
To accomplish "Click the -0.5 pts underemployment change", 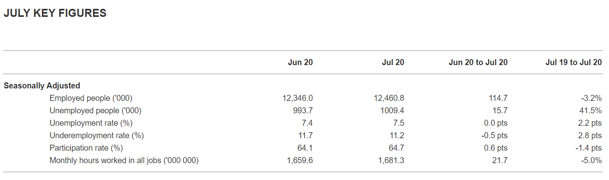I will 494,135.
